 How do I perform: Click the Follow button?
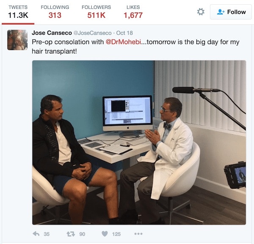231,12
